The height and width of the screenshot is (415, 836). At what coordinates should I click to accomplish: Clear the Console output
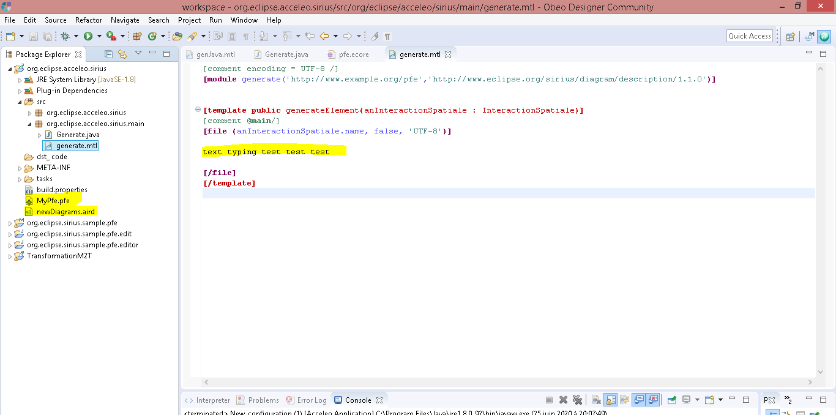[596, 400]
